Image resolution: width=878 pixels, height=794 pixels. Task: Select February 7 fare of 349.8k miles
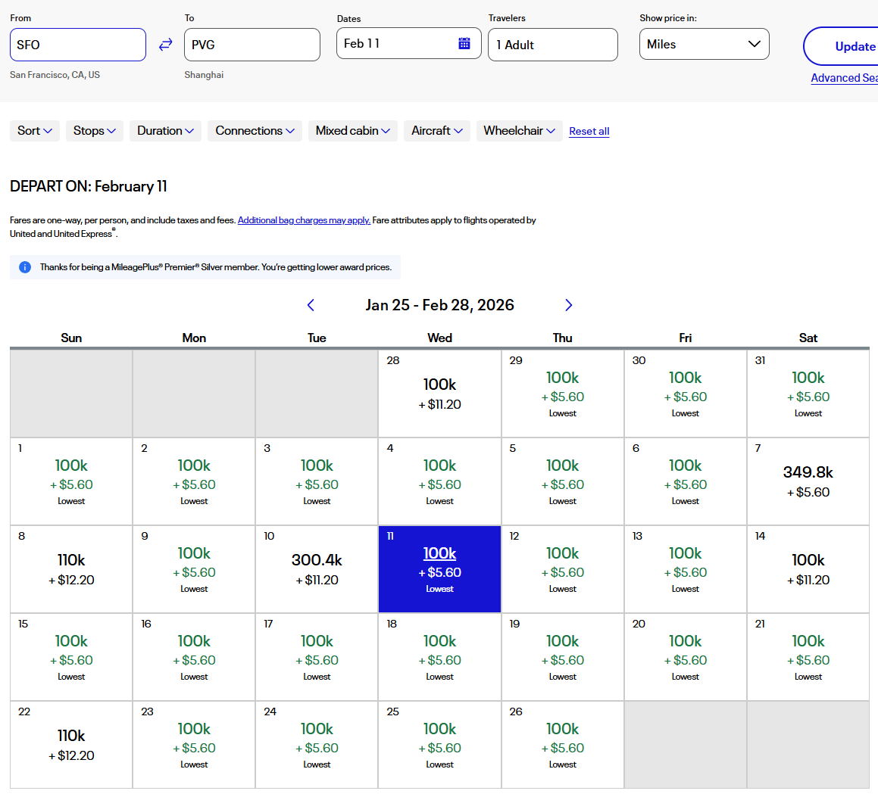808,481
